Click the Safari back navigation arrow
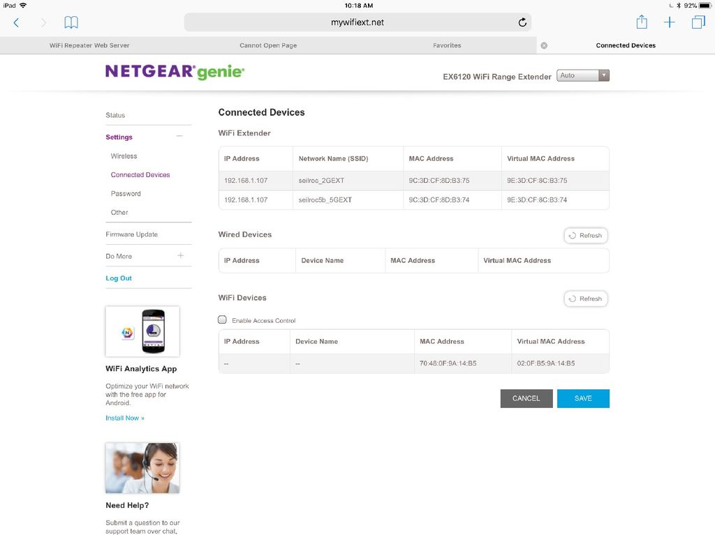This screenshot has height=535, width=715. [x=15, y=22]
